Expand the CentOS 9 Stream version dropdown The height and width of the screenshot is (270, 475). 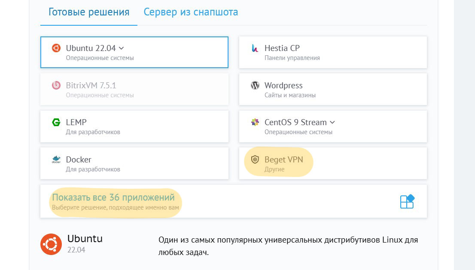point(332,122)
